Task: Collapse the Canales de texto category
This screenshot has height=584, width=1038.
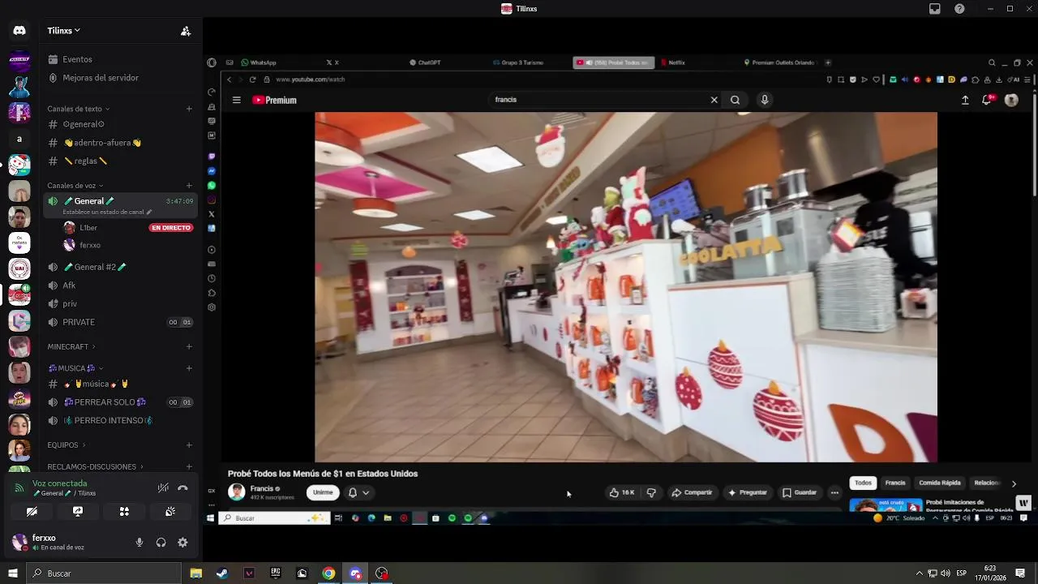Action: [x=78, y=109]
